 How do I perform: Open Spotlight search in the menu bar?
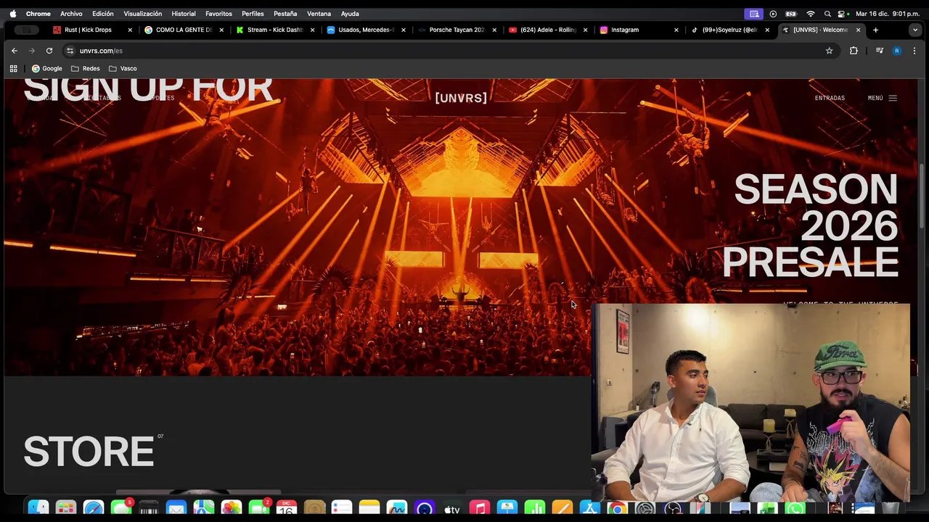point(827,13)
